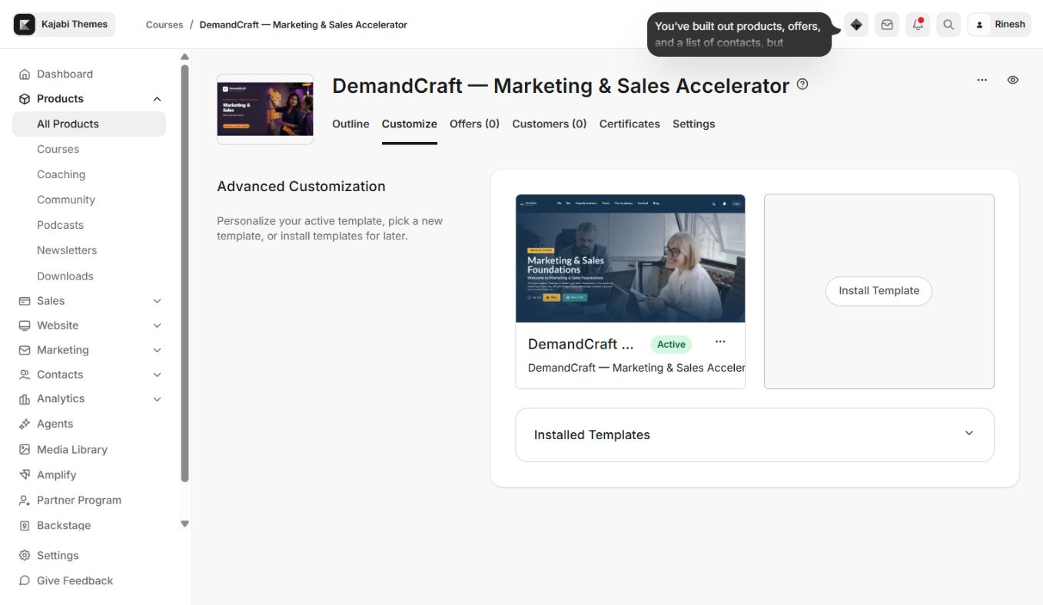This screenshot has height=605, width=1043.
Task: Click the breadcrumb course title text
Action: coord(304,25)
